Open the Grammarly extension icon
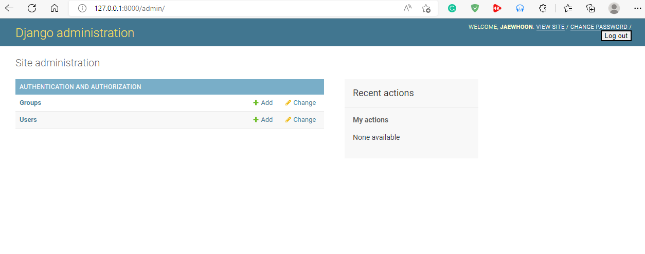 point(452,8)
